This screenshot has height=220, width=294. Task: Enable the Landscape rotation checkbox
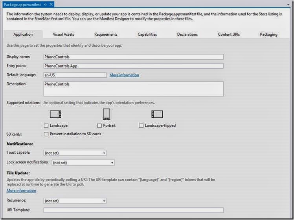coord(46,125)
